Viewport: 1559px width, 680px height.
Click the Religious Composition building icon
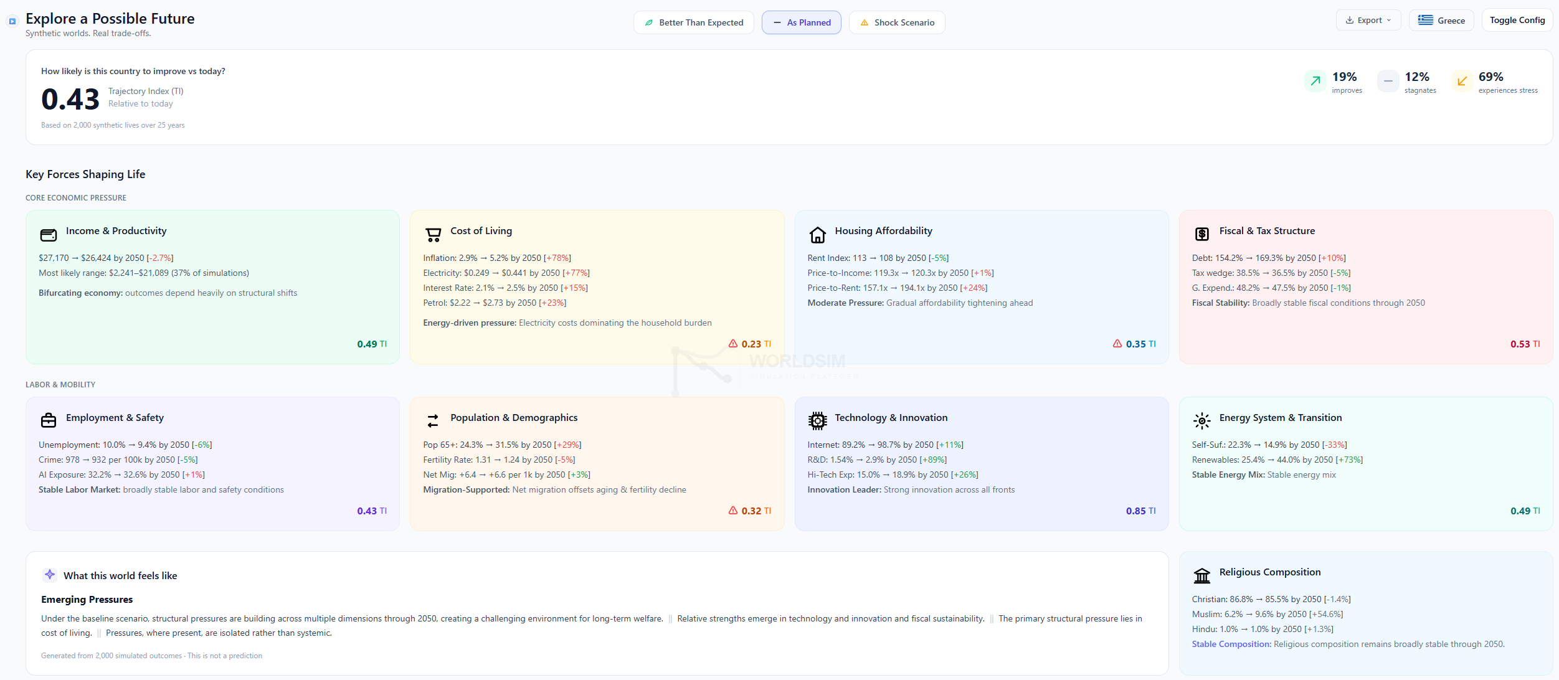[x=1201, y=575]
